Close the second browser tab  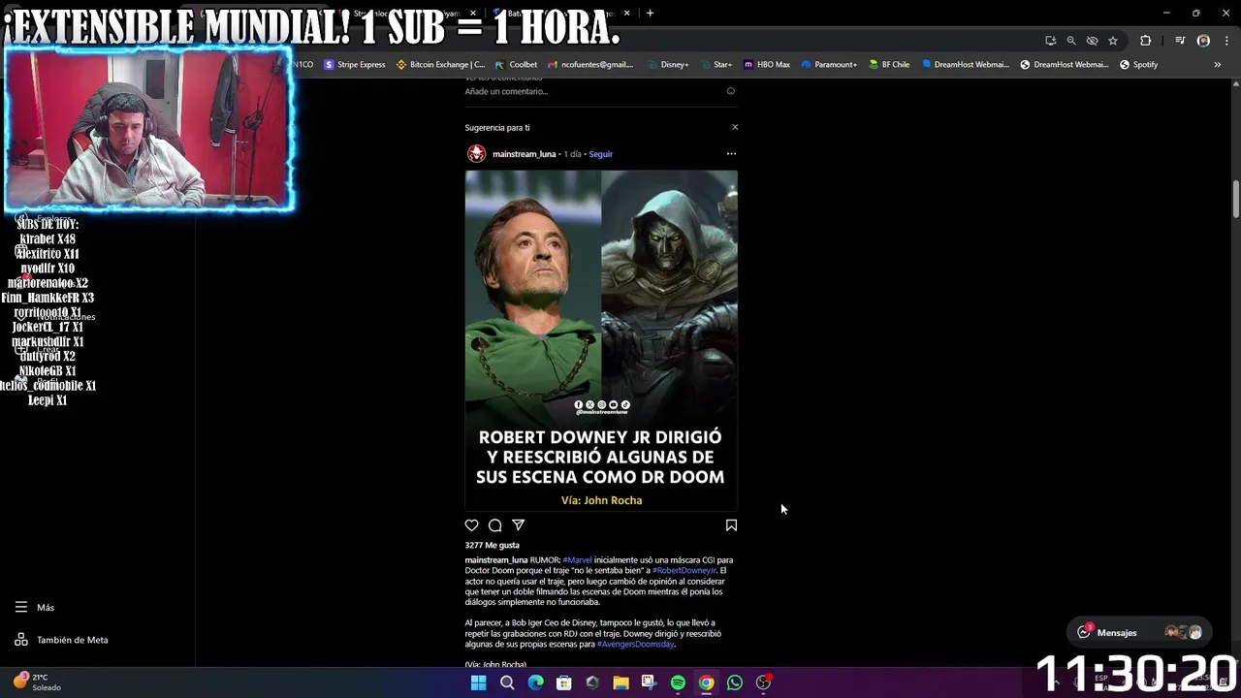473,14
